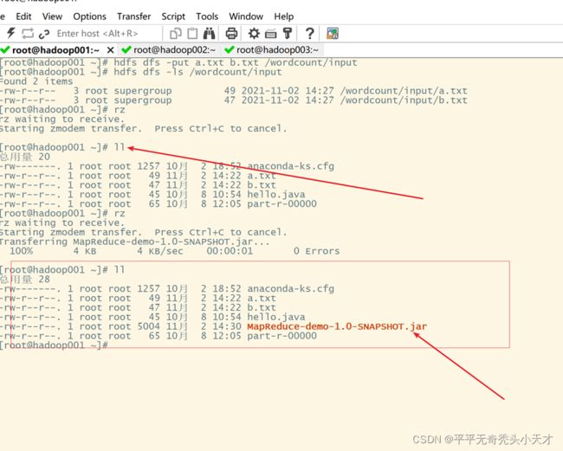Click the Quick Connect lightning icon
The height and width of the screenshot is (451, 563).
point(11,34)
